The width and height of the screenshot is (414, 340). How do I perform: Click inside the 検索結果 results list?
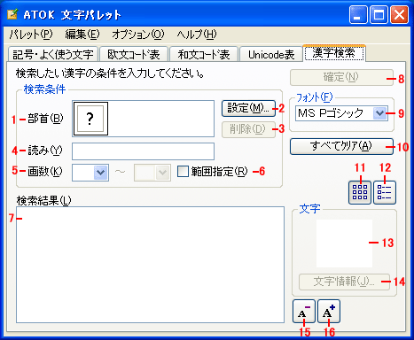150,265
